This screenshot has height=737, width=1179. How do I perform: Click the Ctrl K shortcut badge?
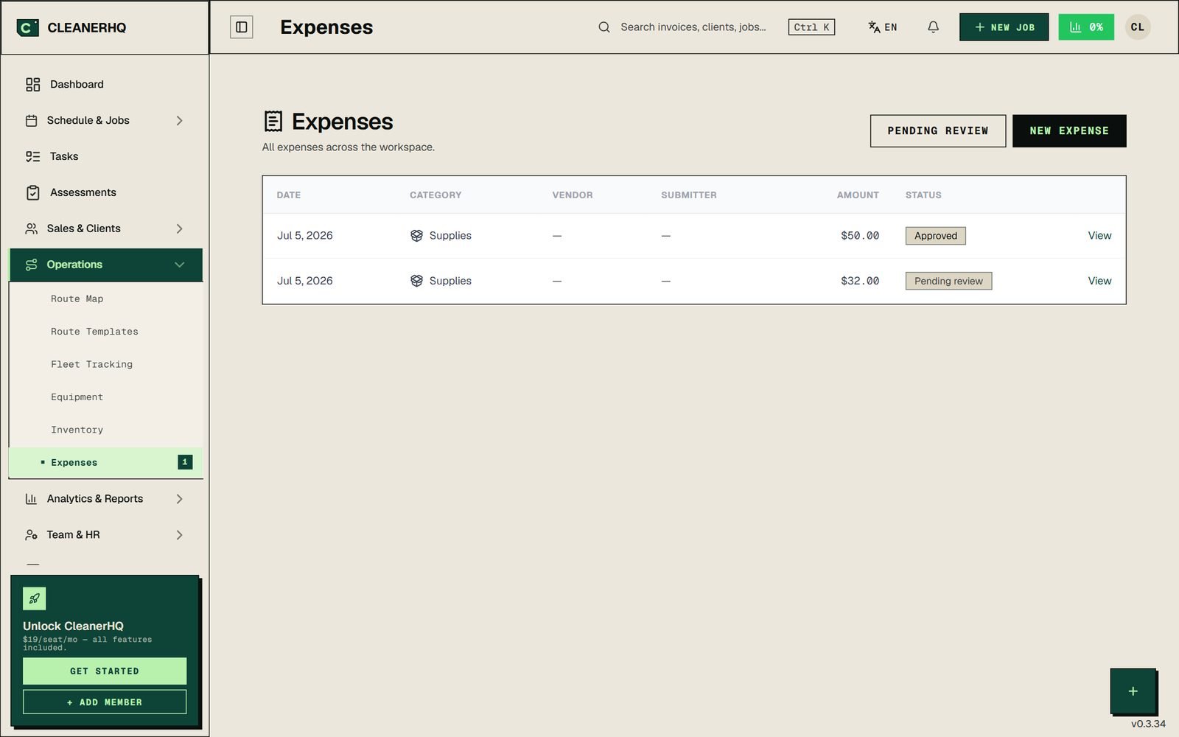tap(811, 27)
